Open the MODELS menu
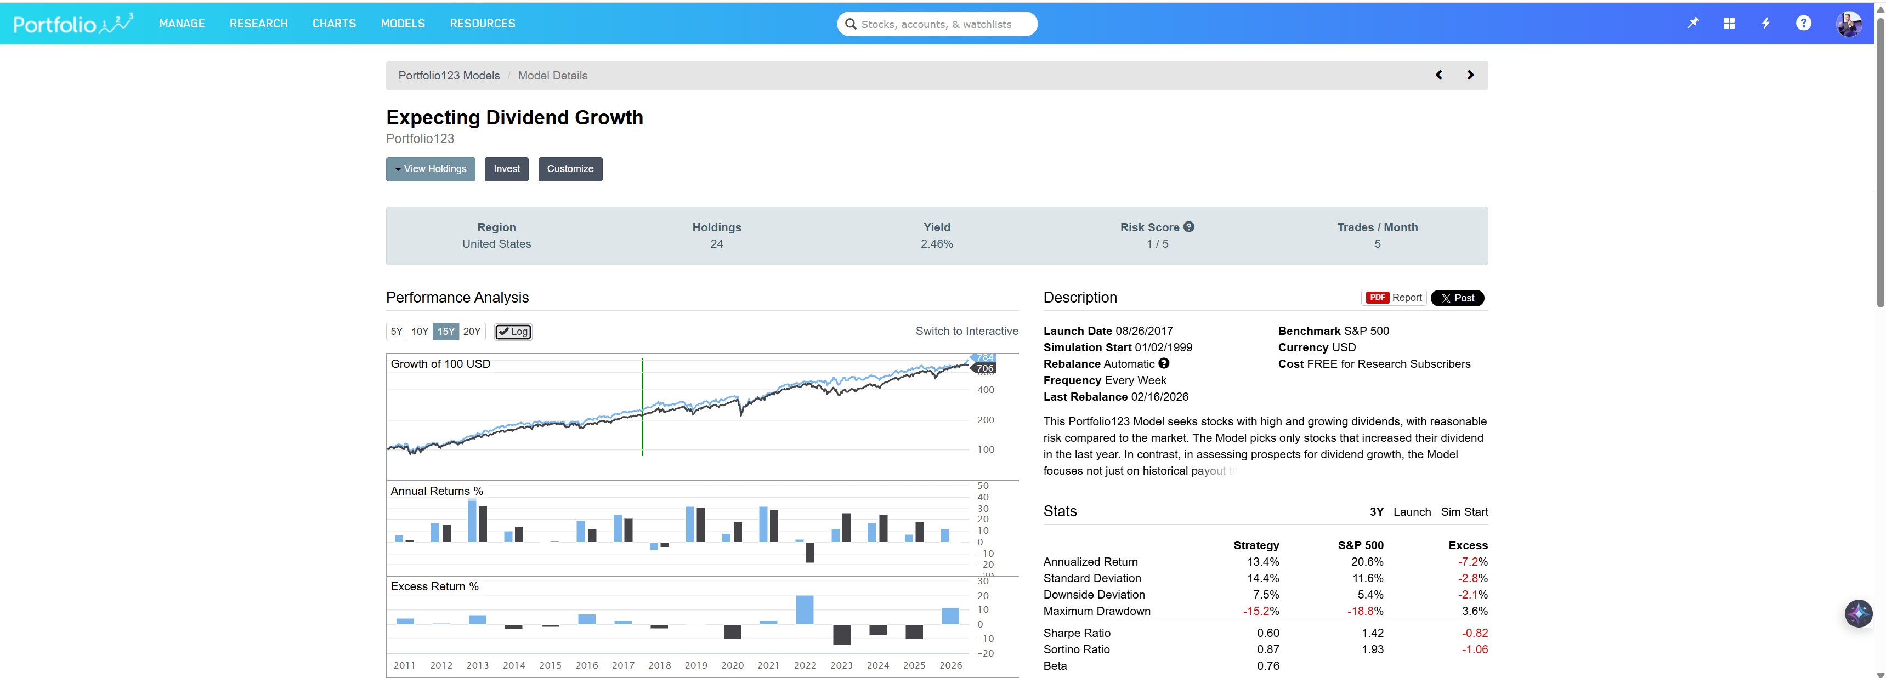The width and height of the screenshot is (1886, 678). click(403, 24)
